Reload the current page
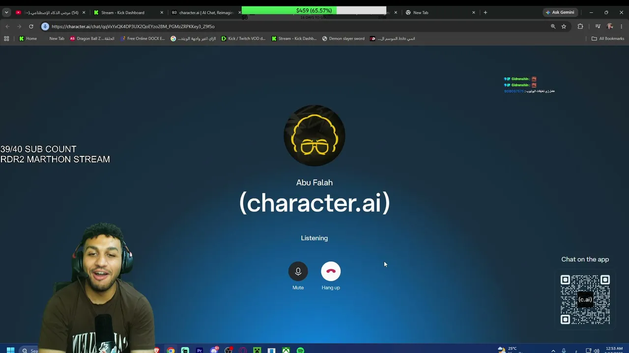The width and height of the screenshot is (629, 353). pos(31,26)
